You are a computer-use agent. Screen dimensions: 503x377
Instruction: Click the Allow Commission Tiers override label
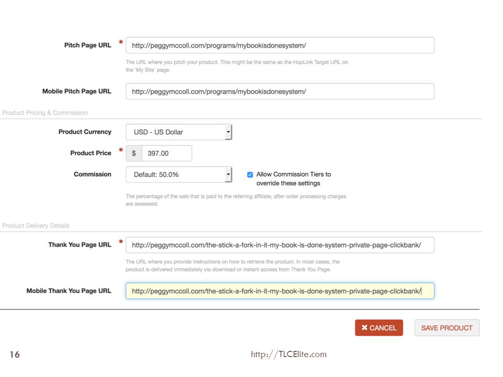pyautogui.click(x=293, y=179)
